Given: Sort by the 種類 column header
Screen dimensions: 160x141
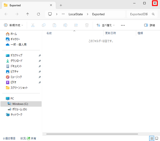Looking at the screenshot, I should [140, 33].
